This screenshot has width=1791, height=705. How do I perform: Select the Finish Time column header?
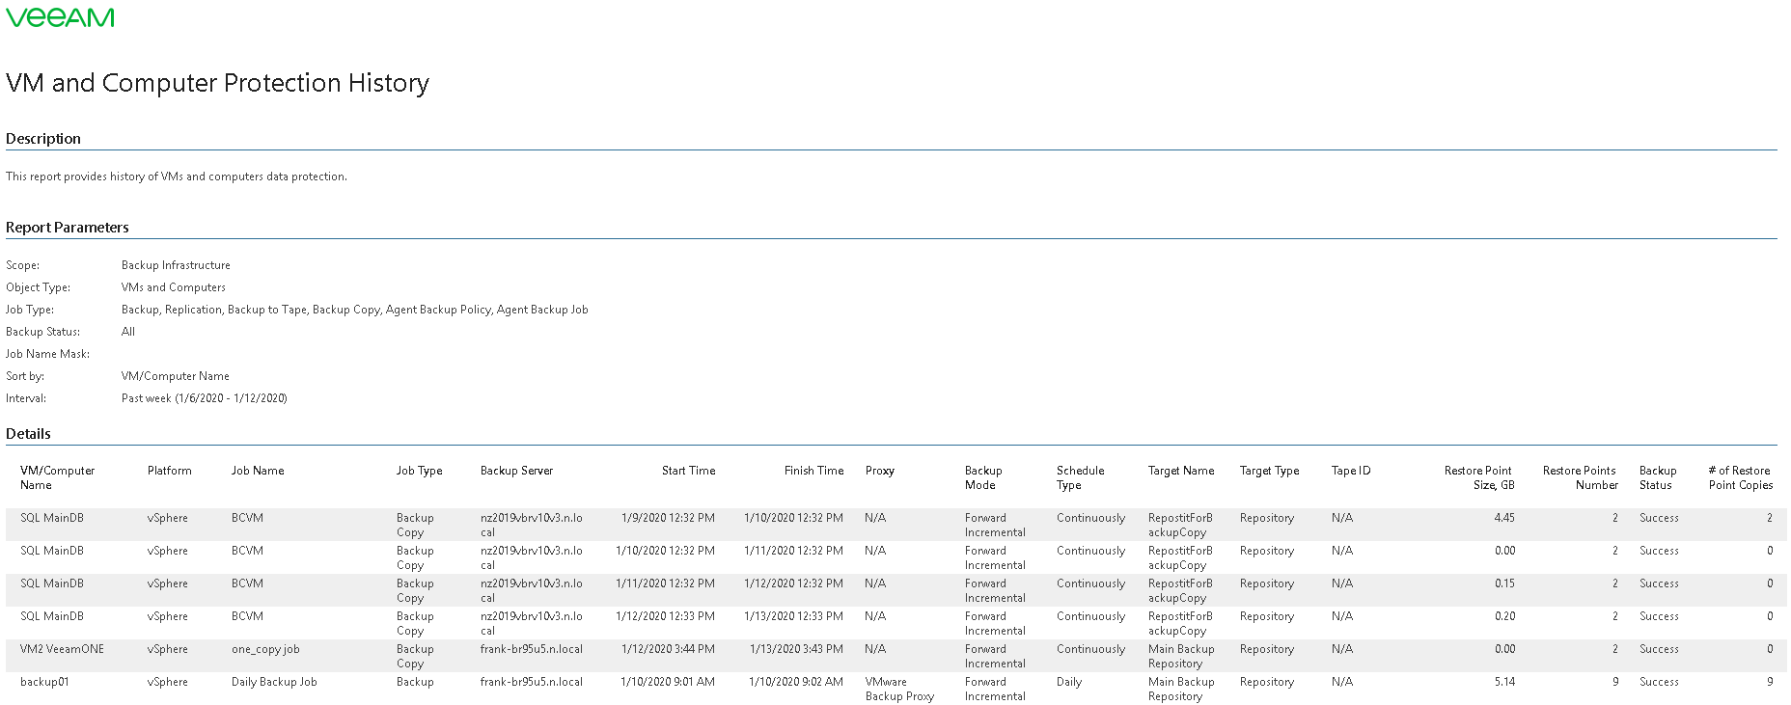pos(813,471)
